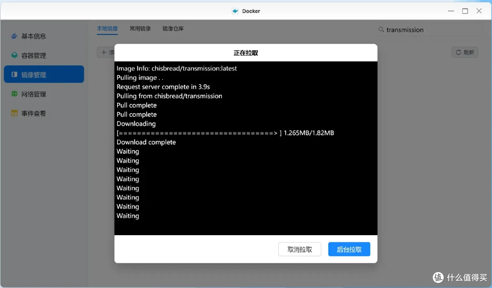The image size is (492, 288).
Task: Click the 正在拉取 dialog title
Action: click(246, 53)
